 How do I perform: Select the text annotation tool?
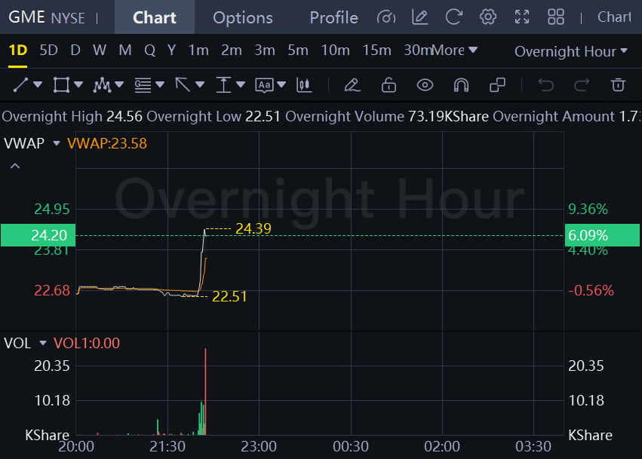pyautogui.click(x=264, y=85)
